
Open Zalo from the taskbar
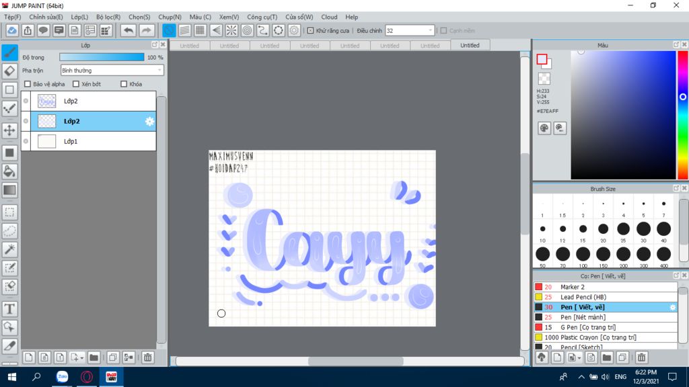tap(63, 377)
